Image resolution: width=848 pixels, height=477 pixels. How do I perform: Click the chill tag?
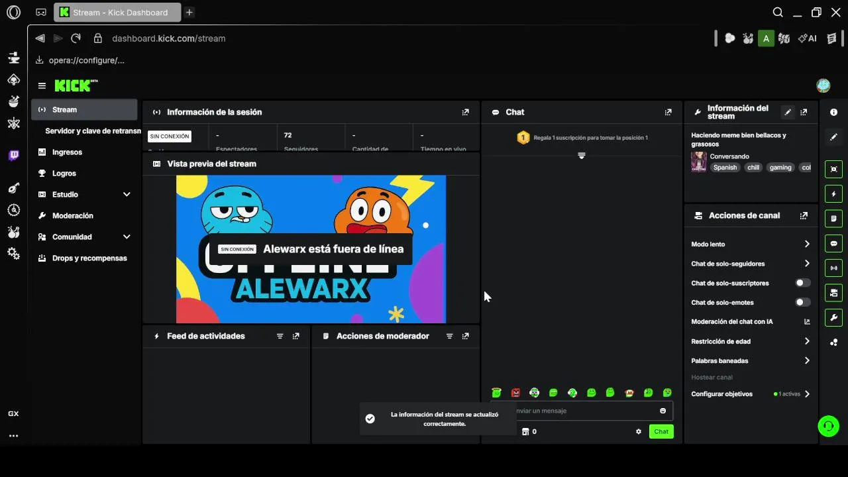pos(753,168)
